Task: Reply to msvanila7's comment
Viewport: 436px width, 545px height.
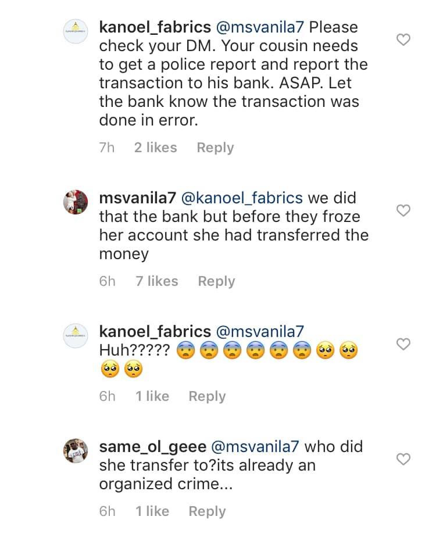Action: point(216,281)
